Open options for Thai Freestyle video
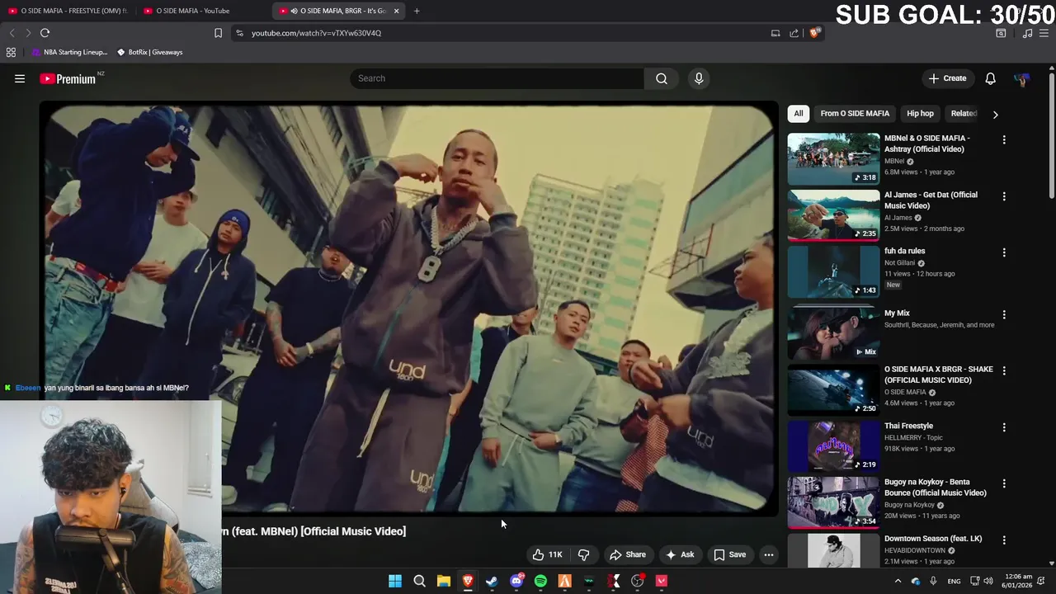This screenshot has height=594, width=1056. click(x=1004, y=427)
